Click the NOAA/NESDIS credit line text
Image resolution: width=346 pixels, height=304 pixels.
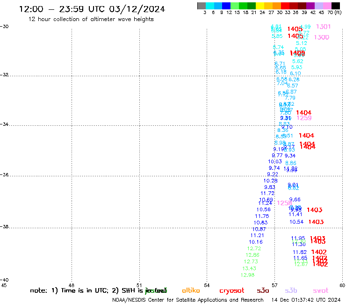pyautogui.click(x=188, y=300)
